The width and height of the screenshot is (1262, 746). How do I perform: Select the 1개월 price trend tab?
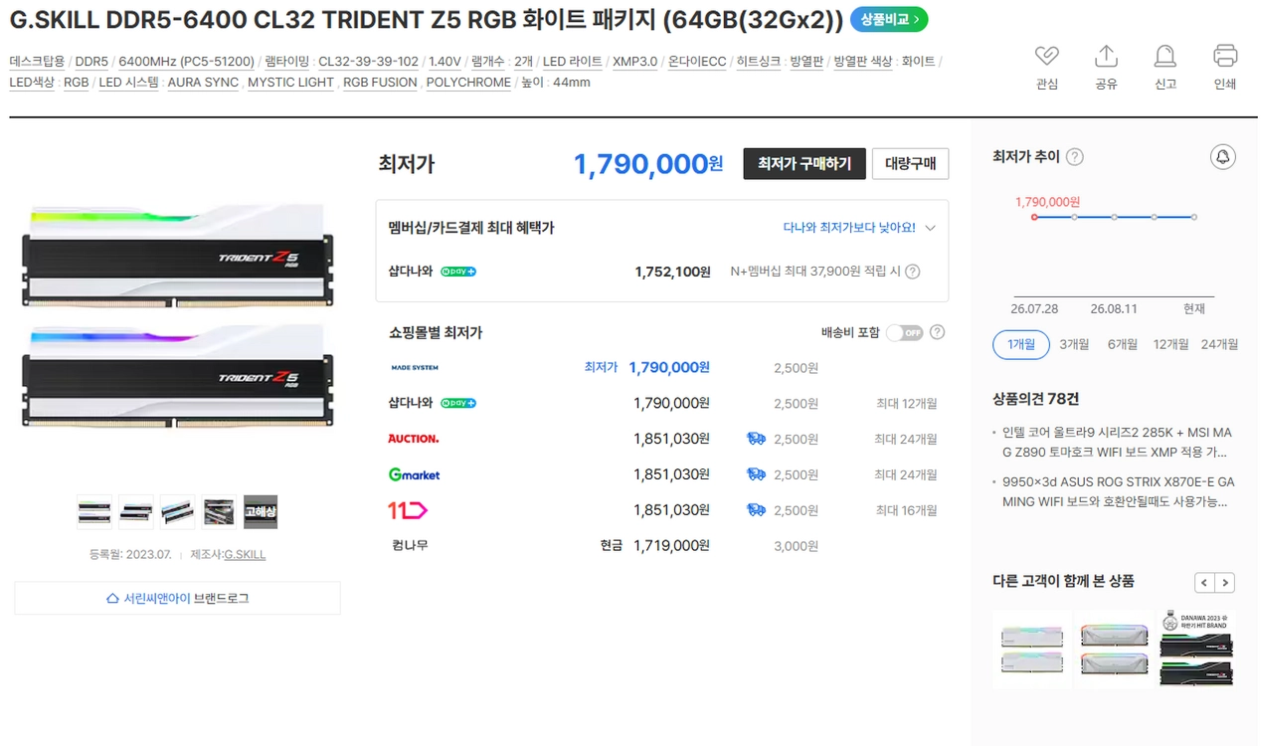pyautogui.click(x=1021, y=344)
